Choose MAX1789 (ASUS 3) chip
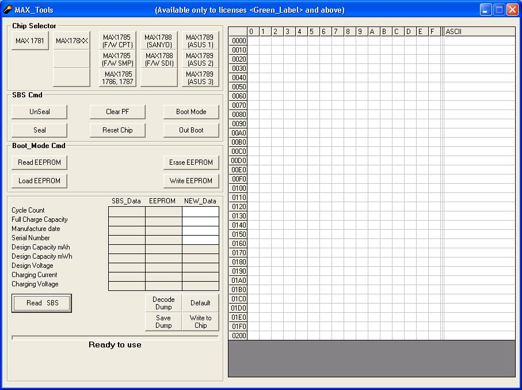The image size is (522, 390). (x=200, y=78)
